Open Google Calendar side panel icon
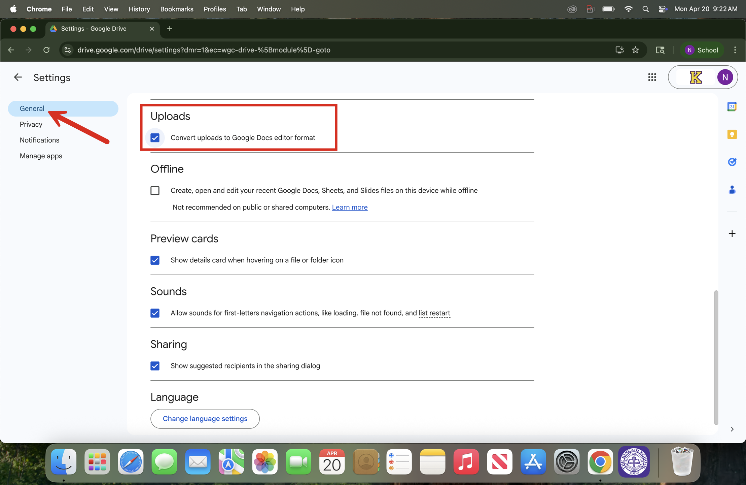 [732, 107]
